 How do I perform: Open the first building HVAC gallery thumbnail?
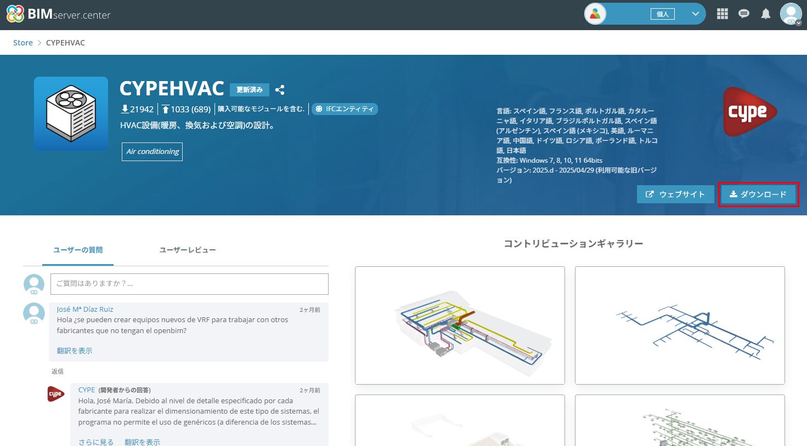(x=460, y=325)
